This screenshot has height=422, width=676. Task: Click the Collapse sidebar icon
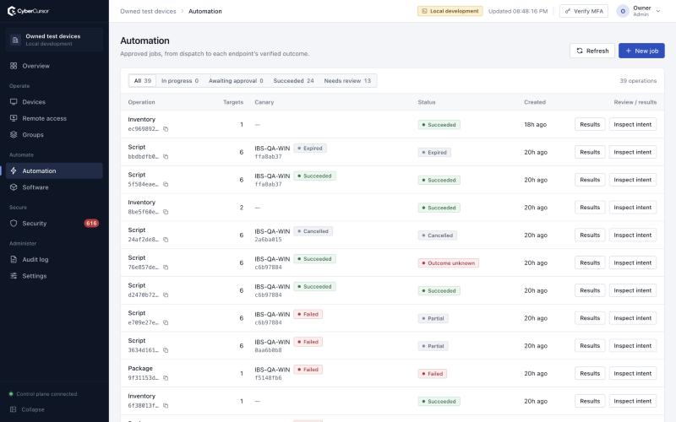point(13,409)
